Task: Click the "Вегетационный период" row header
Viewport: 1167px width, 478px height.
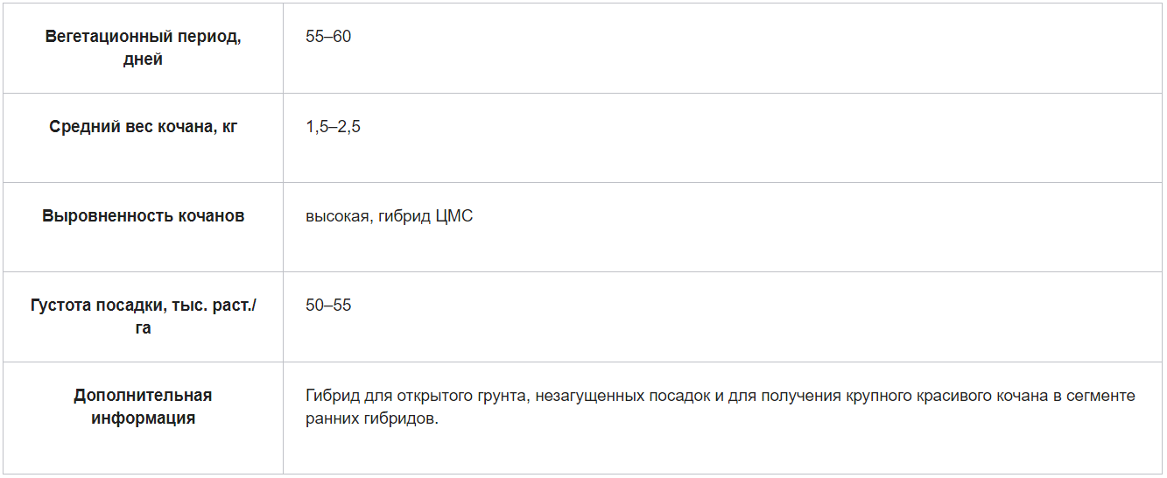Action: (x=143, y=38)
